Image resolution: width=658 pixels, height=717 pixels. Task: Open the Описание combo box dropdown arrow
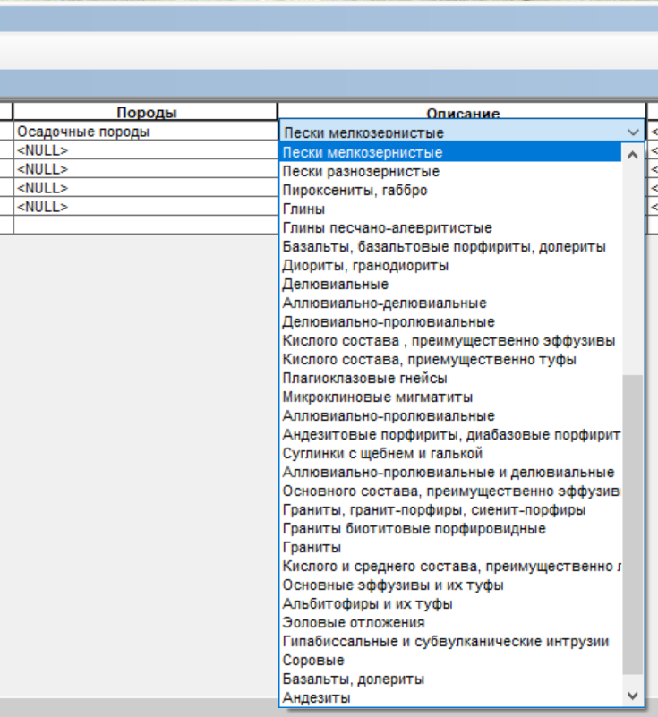[633, 132]
